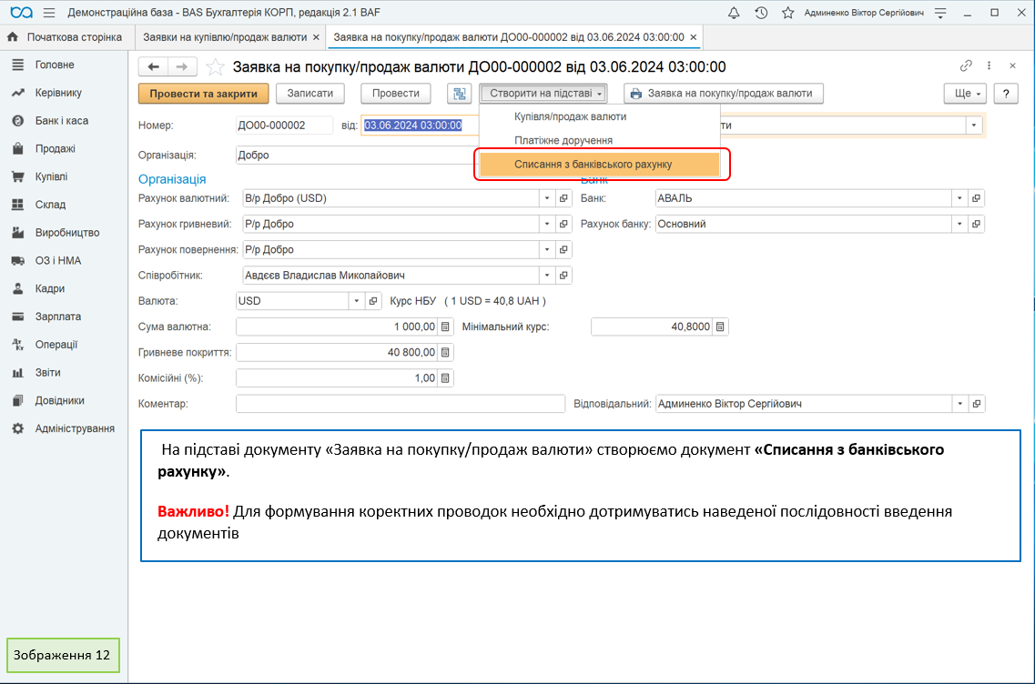The image size is (1035, 684).
Task: Open Рахунок банку linked record icon
Action: point(976,224)
